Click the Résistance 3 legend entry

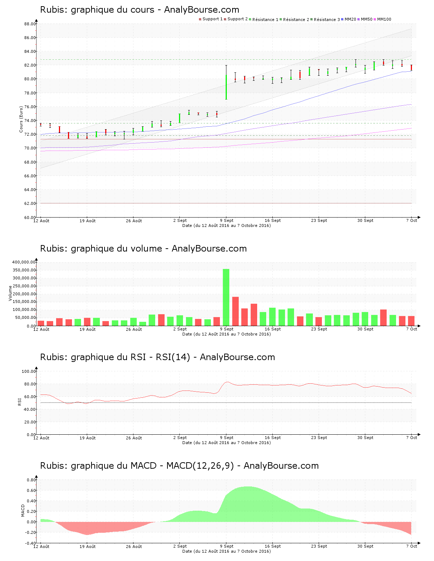tap(327, 20)
